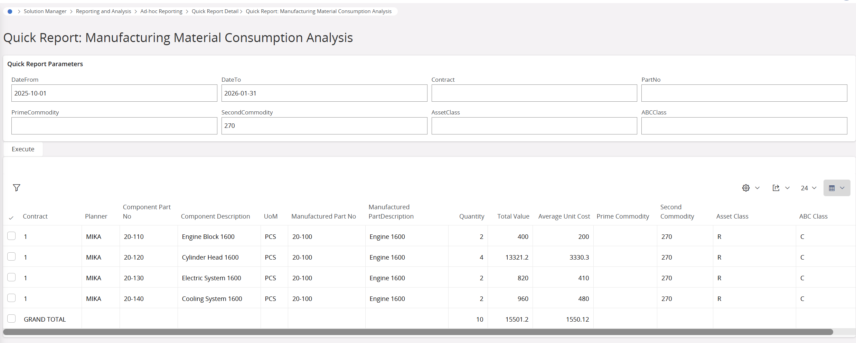Open the view selector chevron beside the grid icon
Viewport: 856px width, 343px height.
[x=843, y=188]
